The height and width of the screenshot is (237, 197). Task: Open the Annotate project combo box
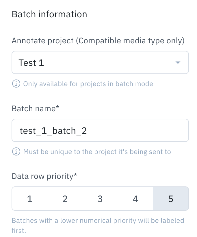click(100, 62)
